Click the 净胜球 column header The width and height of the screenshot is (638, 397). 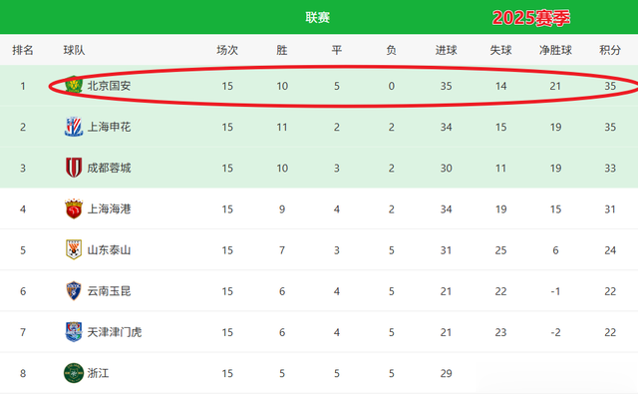[x=555, y=50]
